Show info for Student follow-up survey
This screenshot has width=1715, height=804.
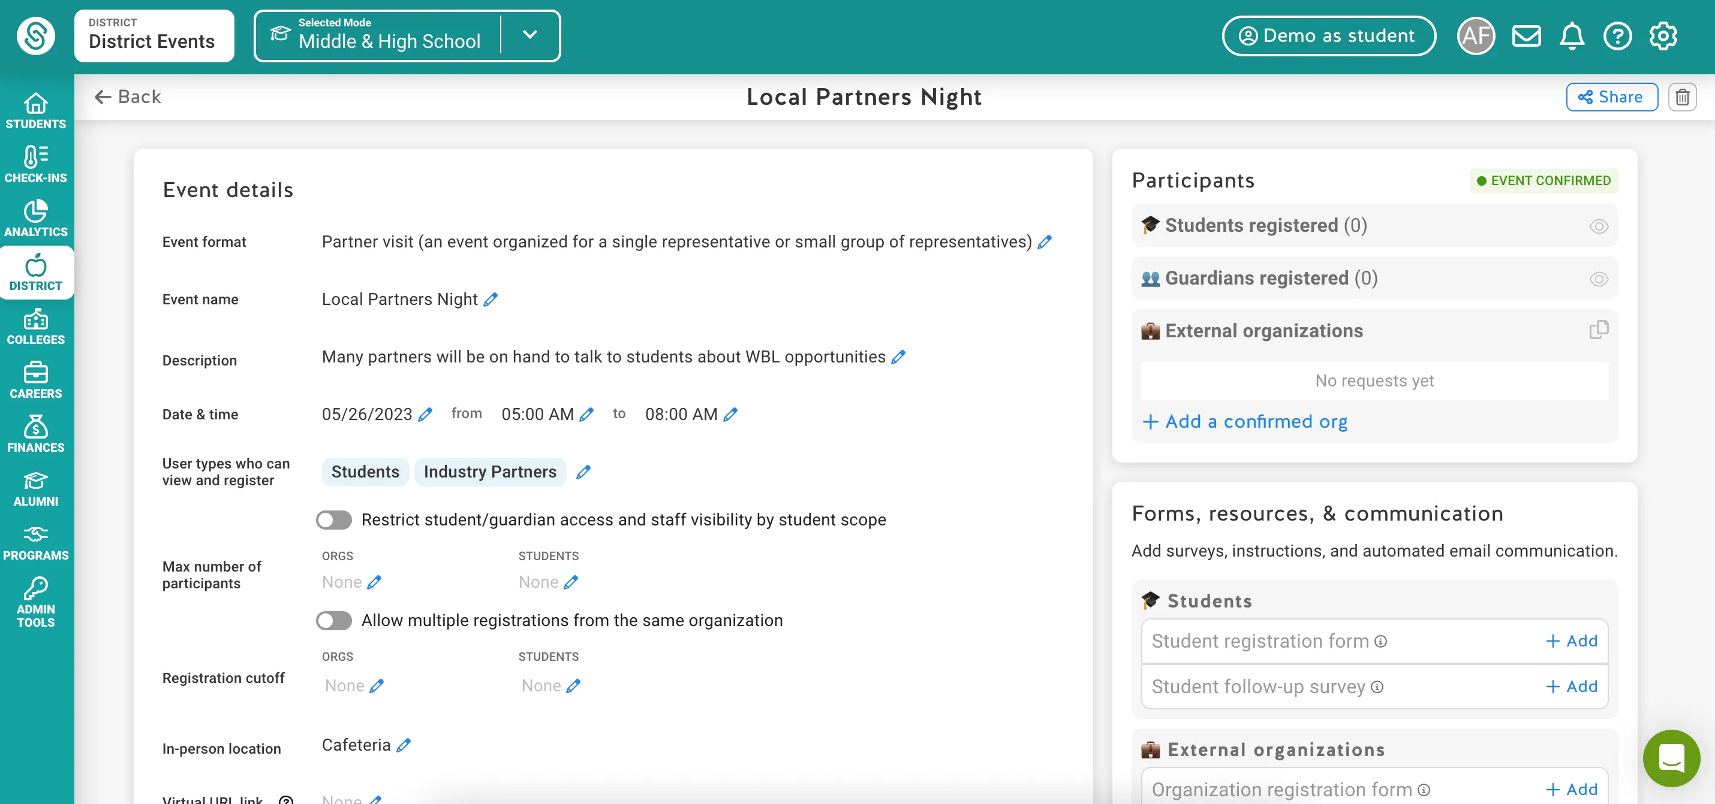1377,687
